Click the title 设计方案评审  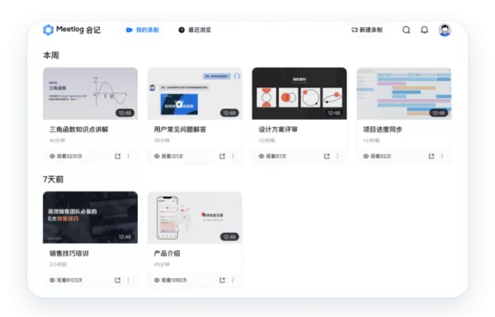point(278,130)
